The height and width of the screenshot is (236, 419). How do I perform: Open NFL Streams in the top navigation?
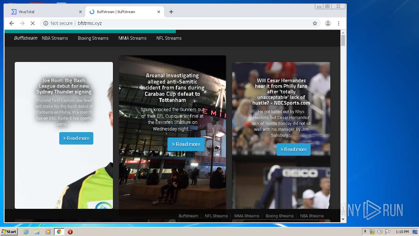(169, 38)
